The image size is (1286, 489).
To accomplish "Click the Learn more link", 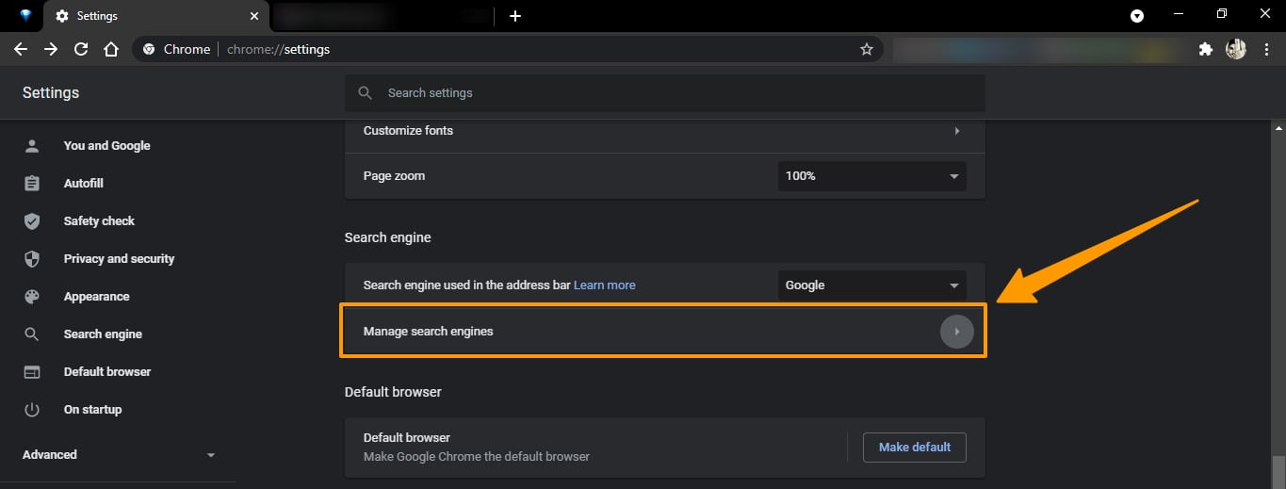I will [605, 285].
